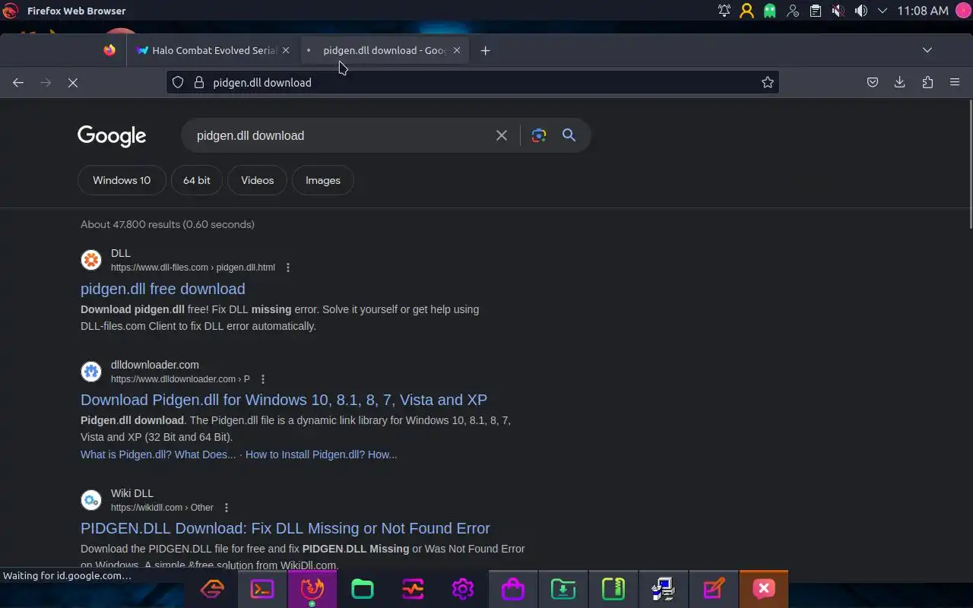
Task: Click the notification bell icon in the top panel
Action: (724, 11)
